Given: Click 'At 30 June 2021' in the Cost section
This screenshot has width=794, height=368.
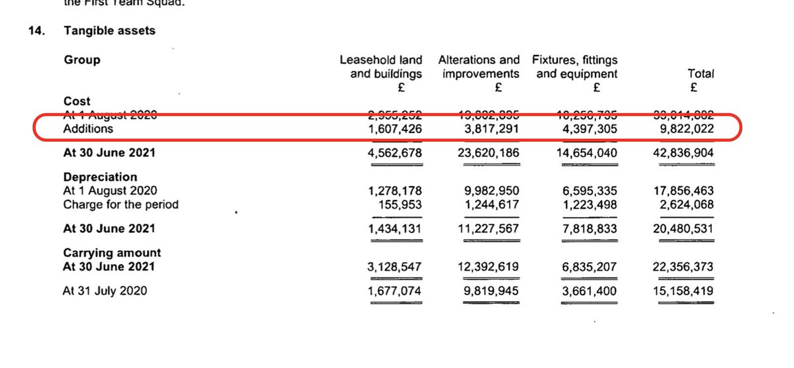Looking at the screenshot, I should [109, 154].
